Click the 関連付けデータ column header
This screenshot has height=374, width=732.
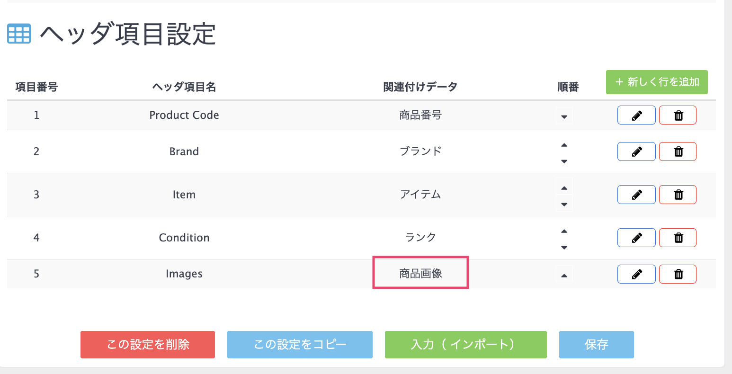coord(420,87)
